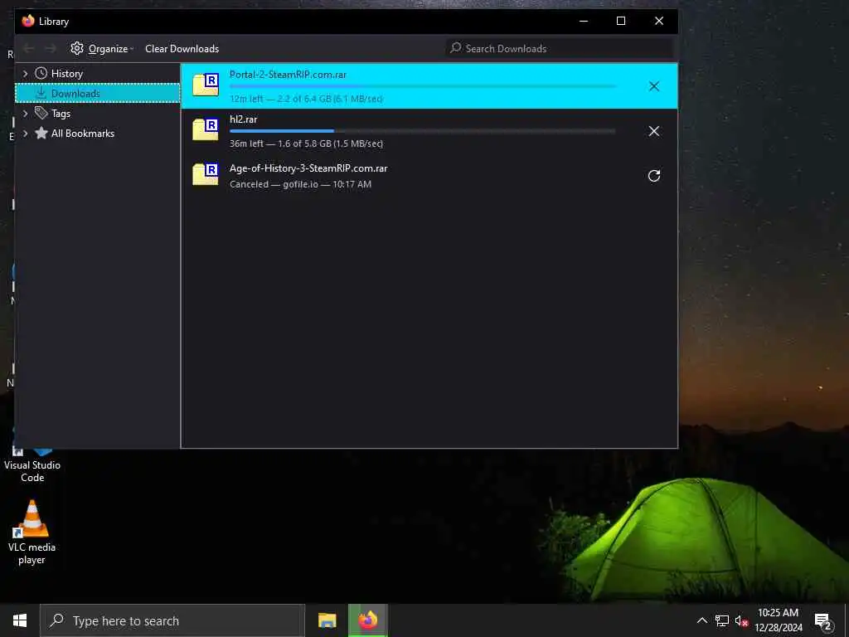Expand the All Bookmarks tree node
The image size is (849, 637).
(x=25, y=134)
